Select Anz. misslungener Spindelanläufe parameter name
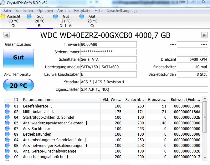The width and height of the screenshot is (210, 165). pos(55,140)
